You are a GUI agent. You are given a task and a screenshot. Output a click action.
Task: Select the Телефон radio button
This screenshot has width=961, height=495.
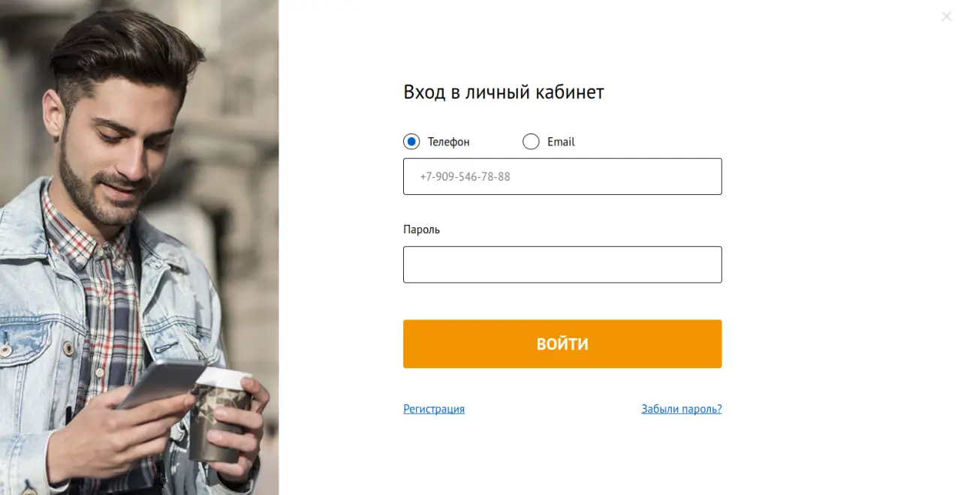coord(411,142)
